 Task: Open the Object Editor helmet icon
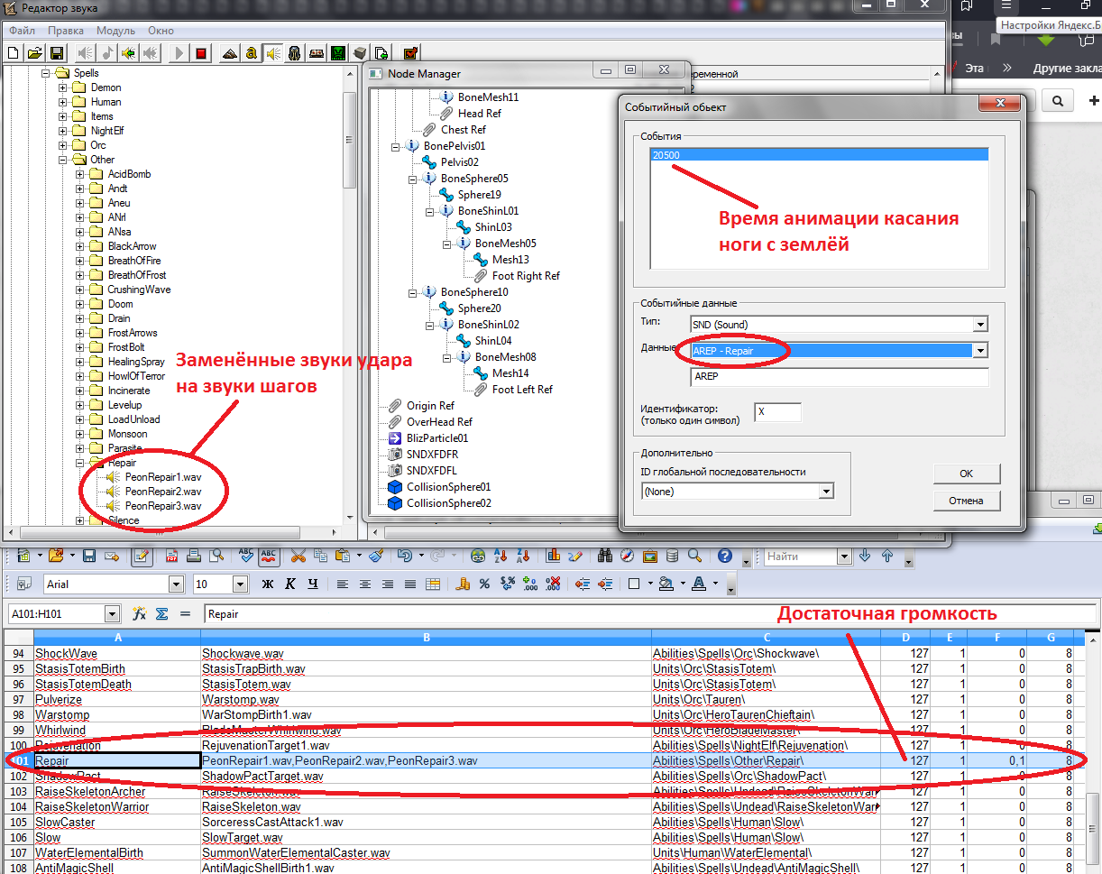pyautogui.click(x=294, y=53)
